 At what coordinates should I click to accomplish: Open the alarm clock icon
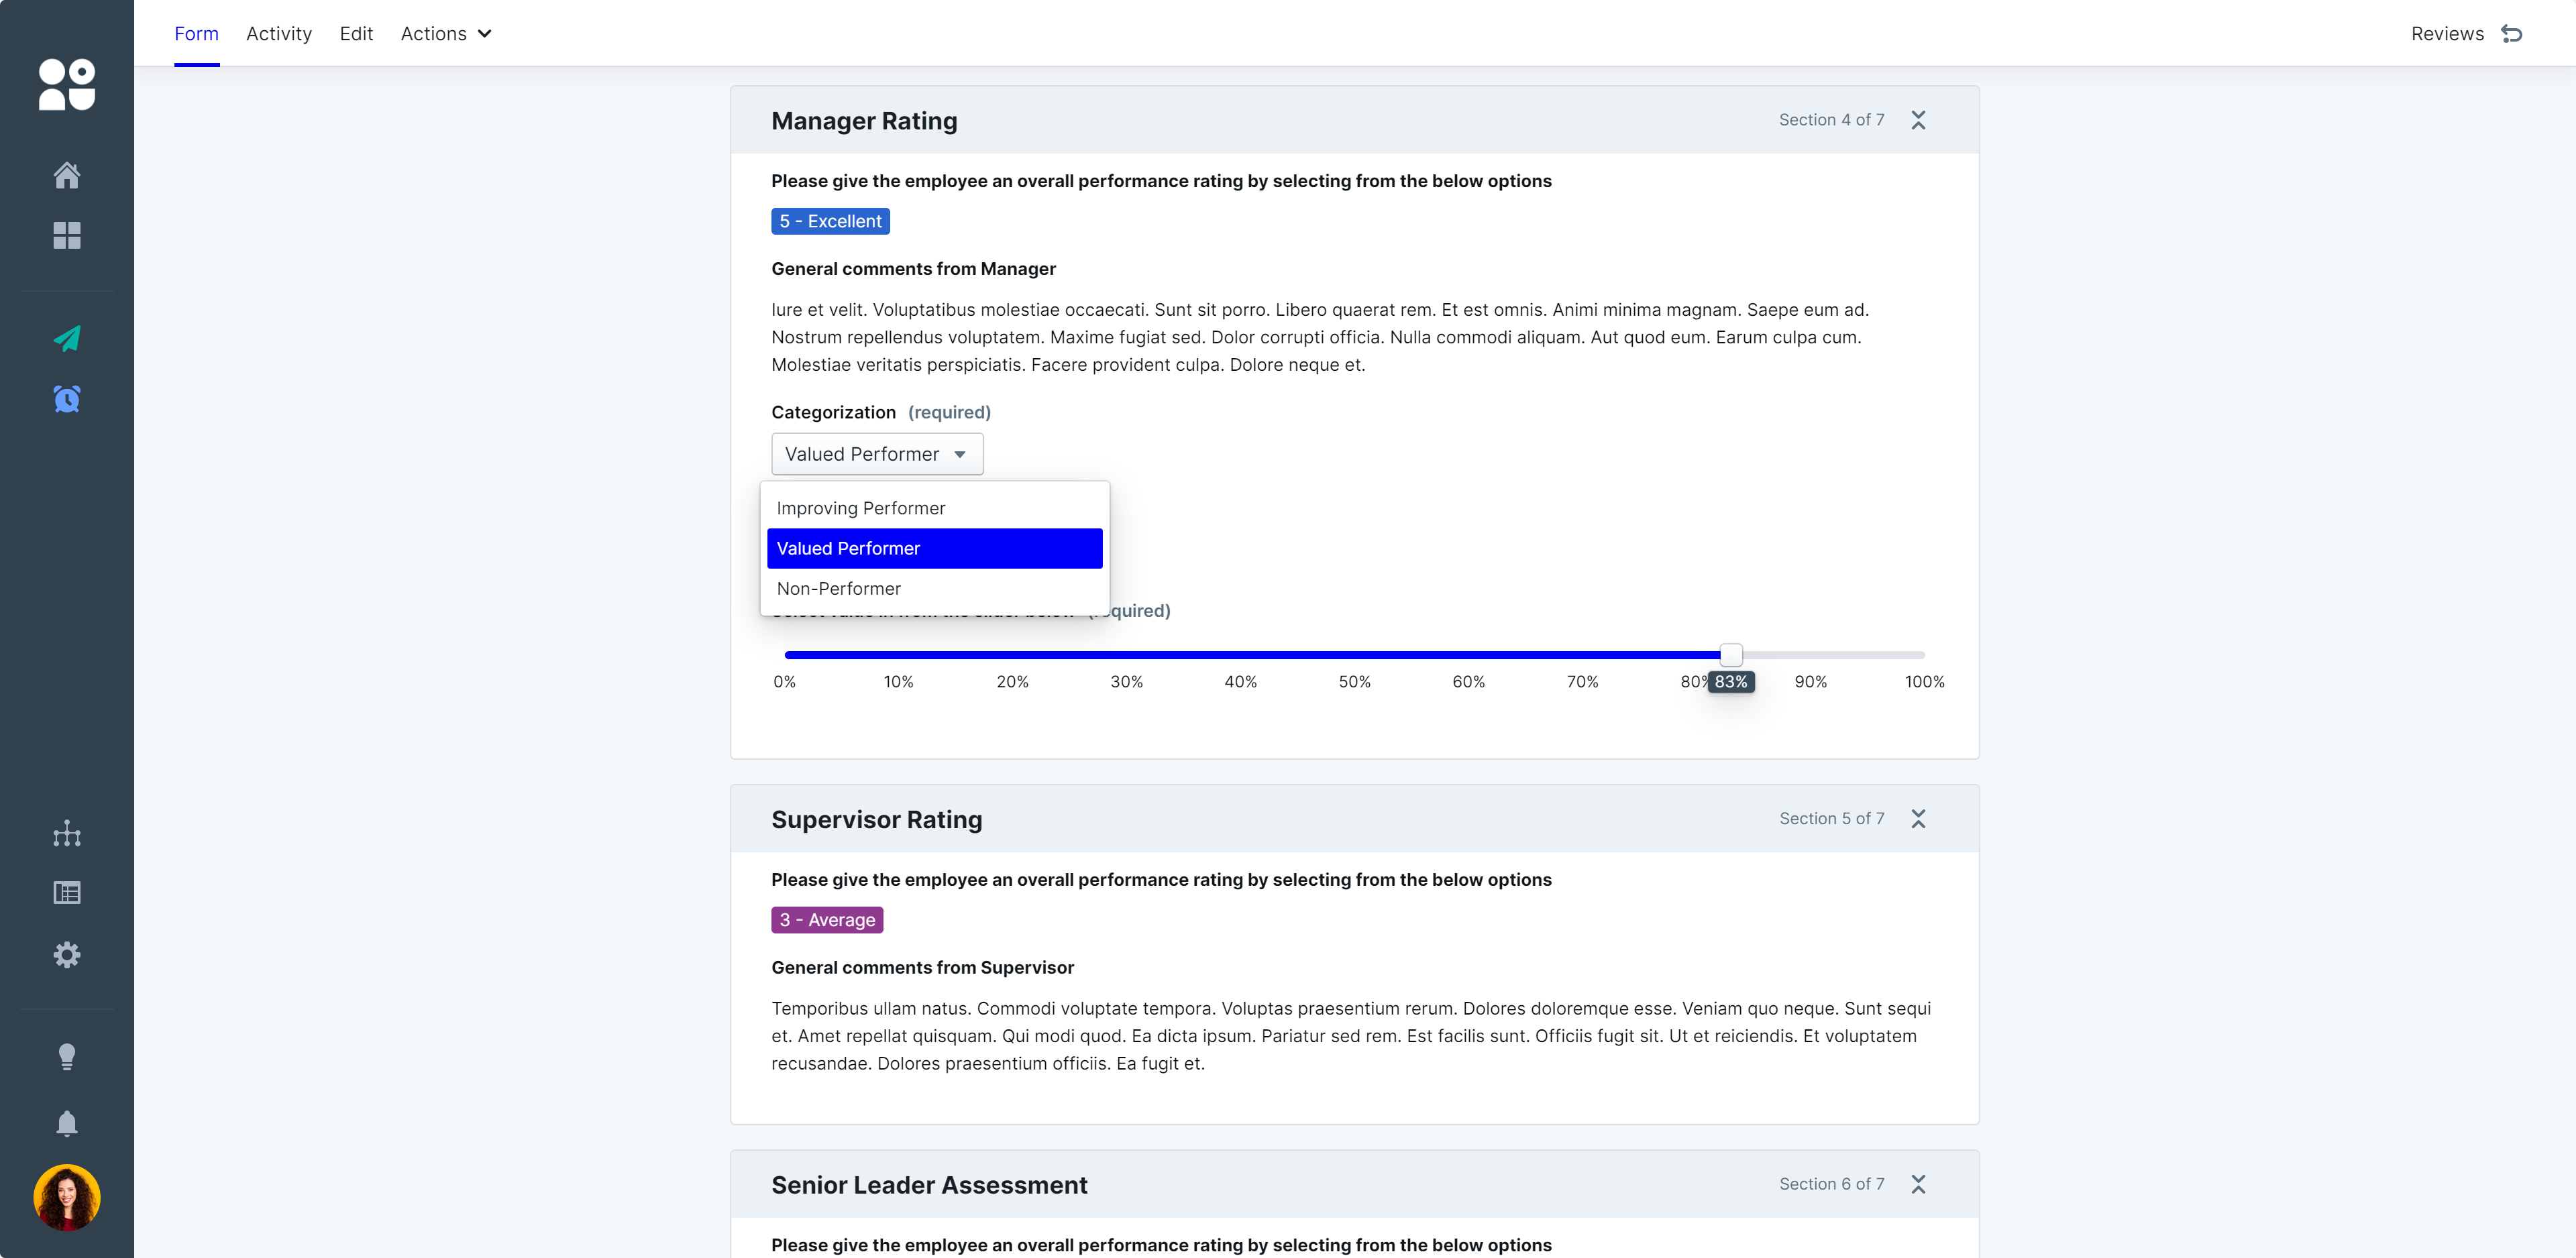(x=67, y=399)
